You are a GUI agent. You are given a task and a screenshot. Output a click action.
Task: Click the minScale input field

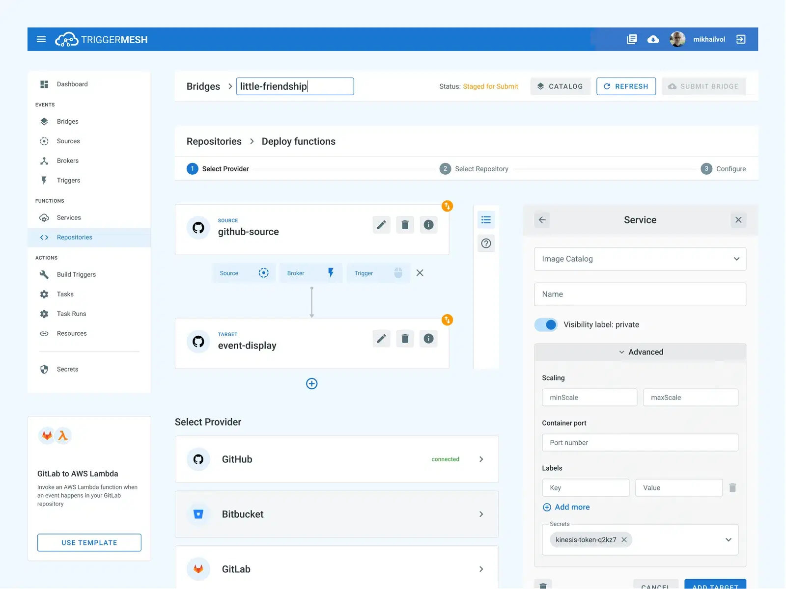pyautogui.click(x=589, y=398)
